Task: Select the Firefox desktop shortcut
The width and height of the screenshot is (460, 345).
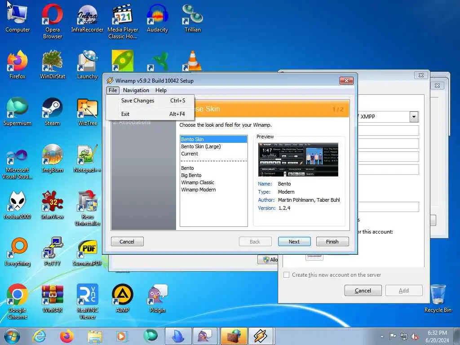Action: pos(18,65)
